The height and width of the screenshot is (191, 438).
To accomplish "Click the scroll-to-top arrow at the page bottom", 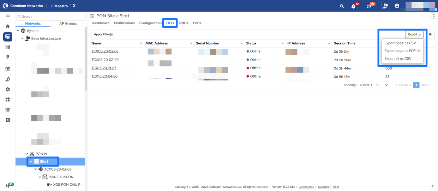I will (x=433, y=186).
